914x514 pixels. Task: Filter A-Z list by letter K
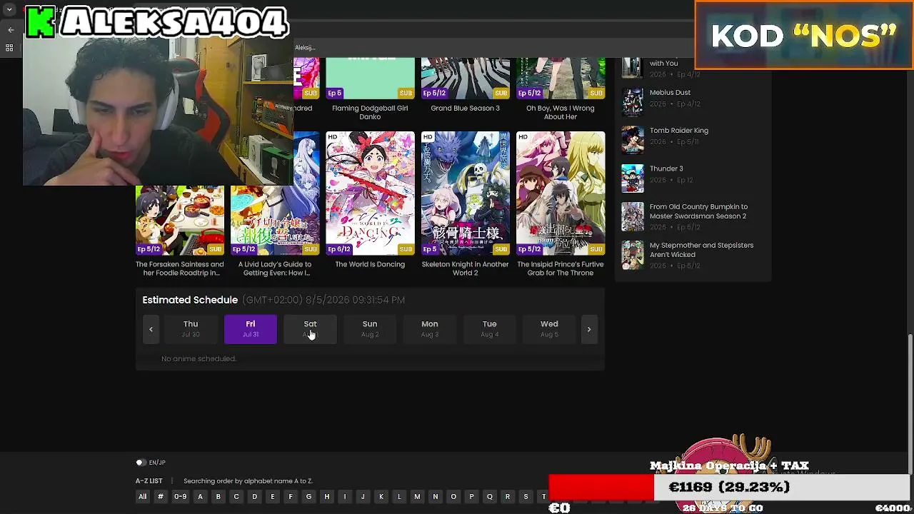[x=381, y=497]
